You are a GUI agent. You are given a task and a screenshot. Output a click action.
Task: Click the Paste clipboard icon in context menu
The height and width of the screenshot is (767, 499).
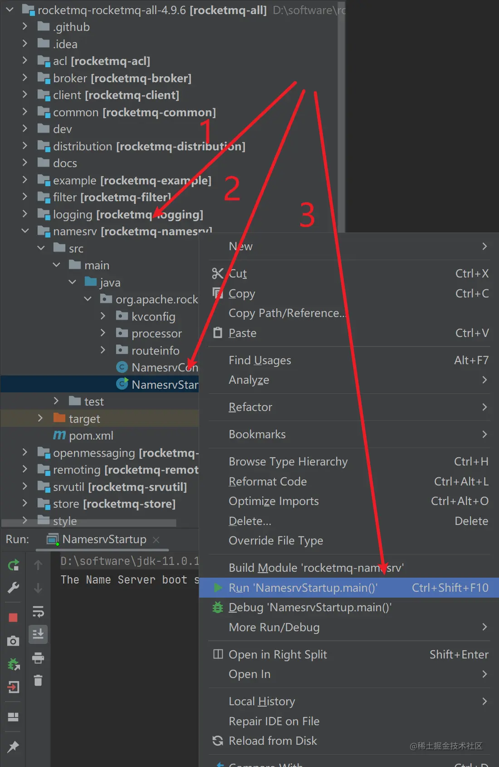pos(218,333)
